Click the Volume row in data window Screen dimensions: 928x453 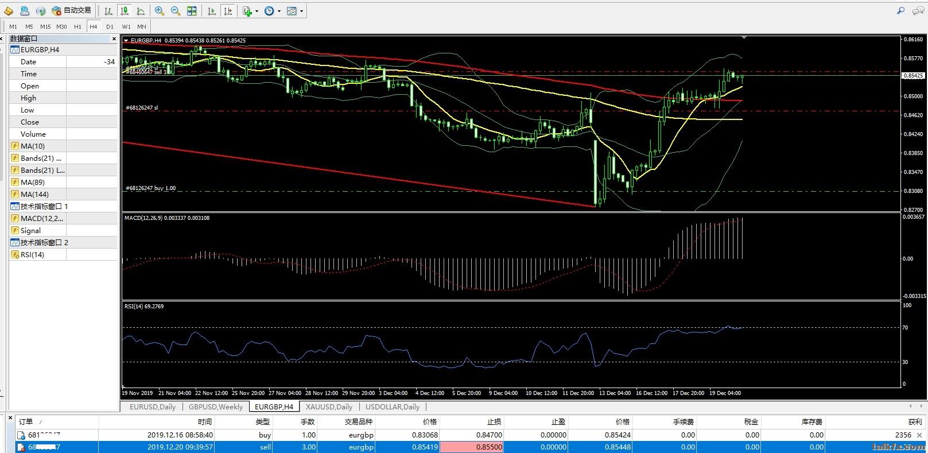[63, 134]
